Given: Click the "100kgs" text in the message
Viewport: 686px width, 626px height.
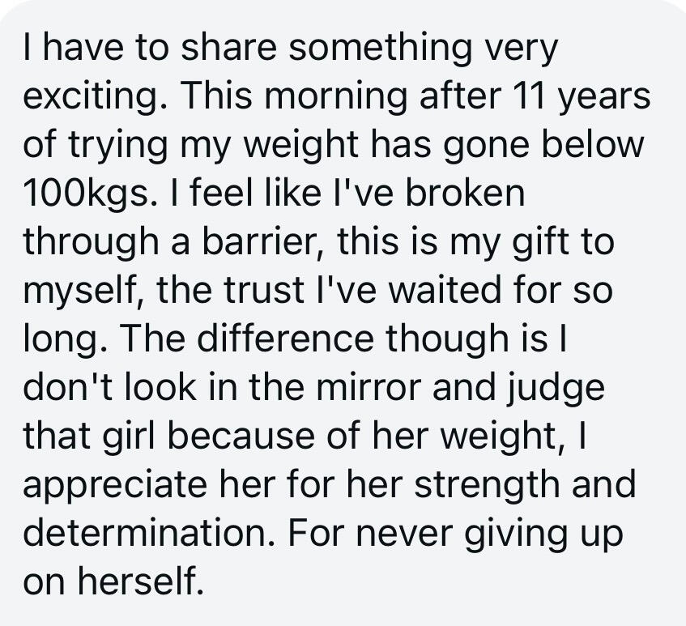Looking at the screenshot, I should pyautogui.click(x=83, y=194).
